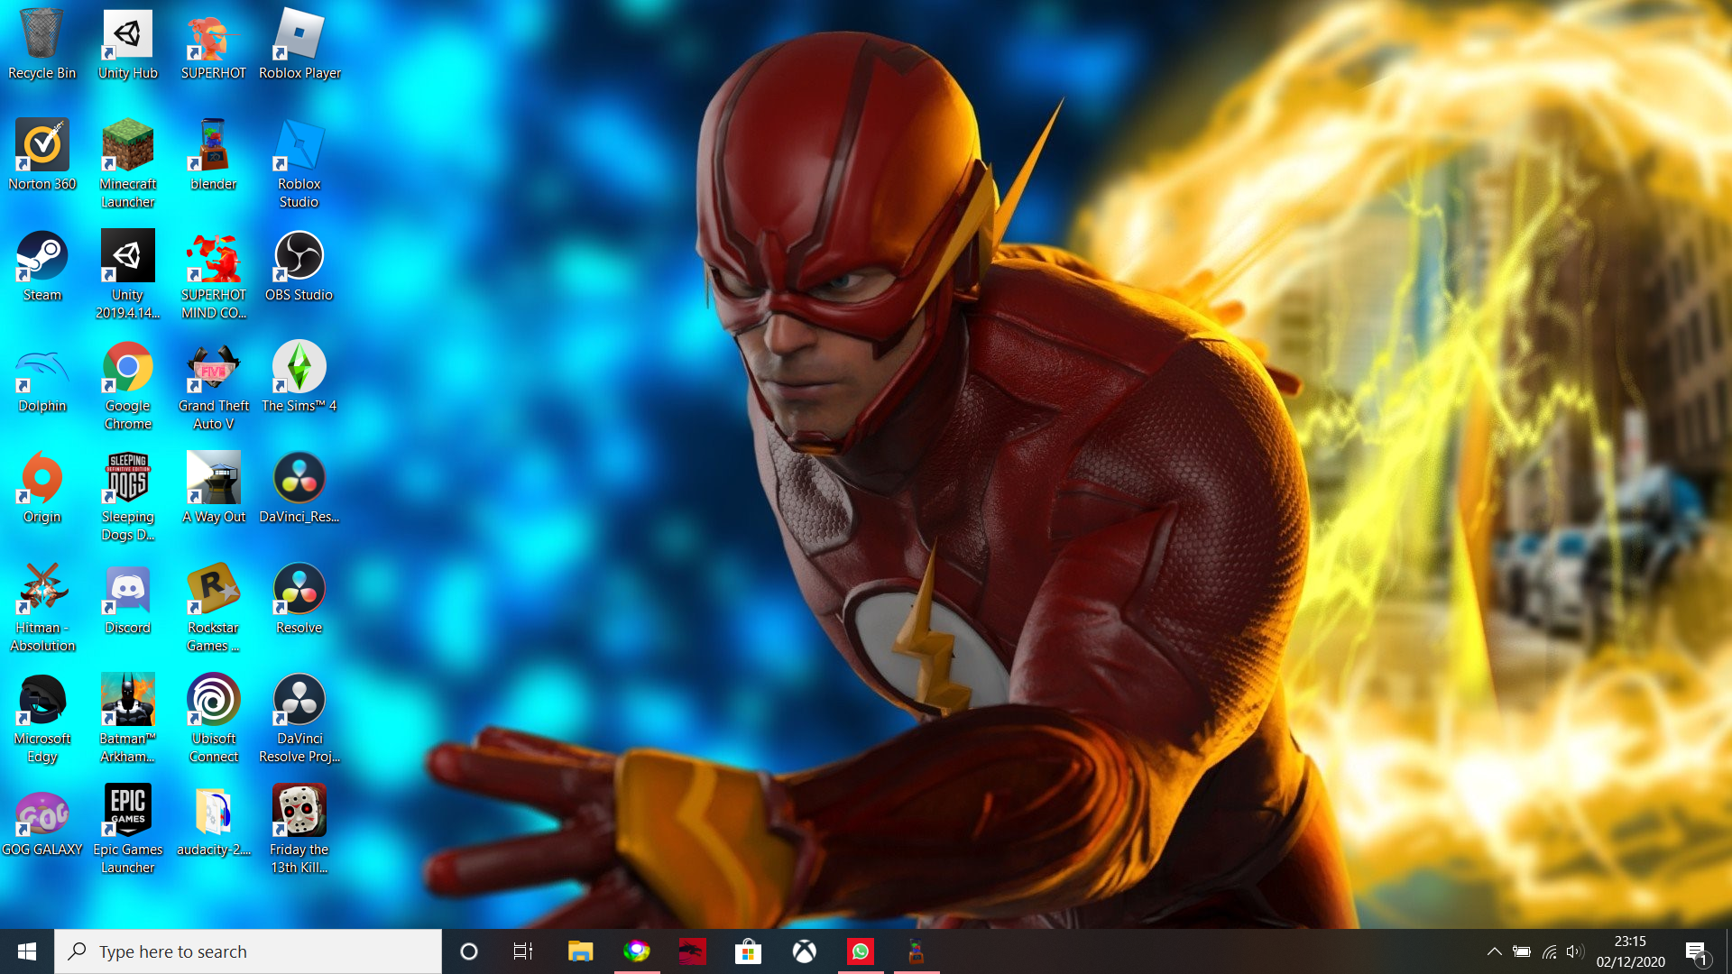Open the volume control tray icon
The image size is (1732, 974).
click(x=1575, y=951)
